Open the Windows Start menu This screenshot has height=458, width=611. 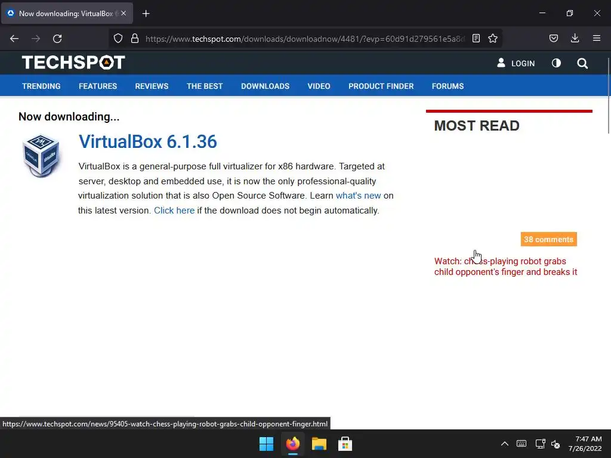click(267, 444)
